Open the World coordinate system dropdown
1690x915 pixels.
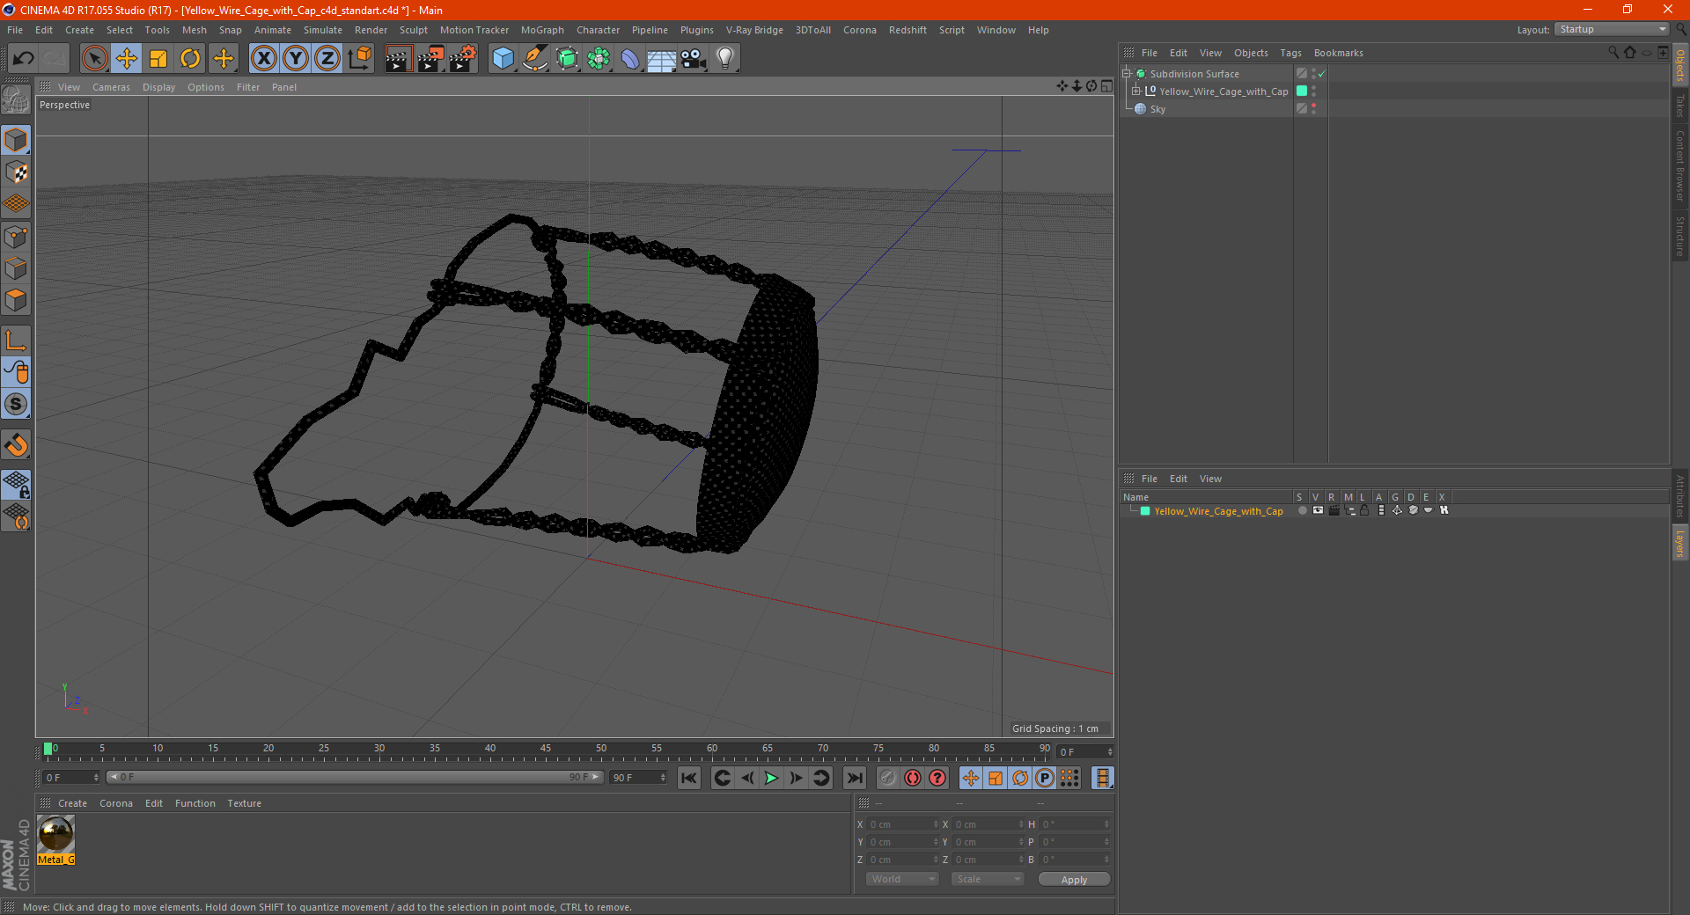click(902, 879)
